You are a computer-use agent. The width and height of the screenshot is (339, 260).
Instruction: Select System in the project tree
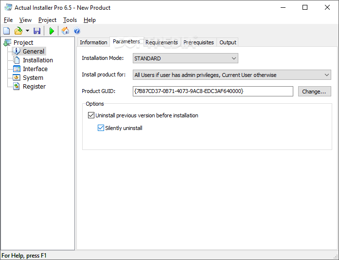pos(33,77)
